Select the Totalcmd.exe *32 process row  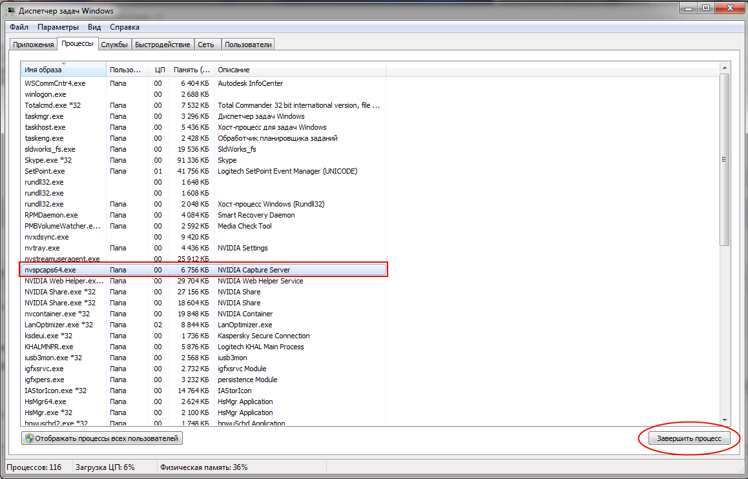pos(203,105)
